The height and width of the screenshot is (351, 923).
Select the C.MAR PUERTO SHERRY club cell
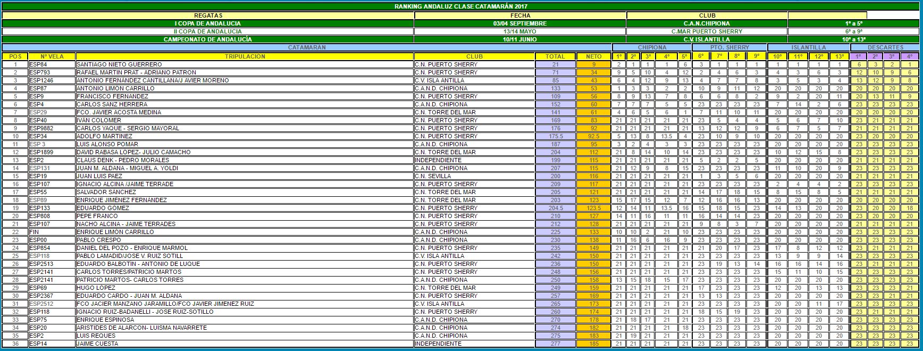pyautogui.click(x=707, y=31)
